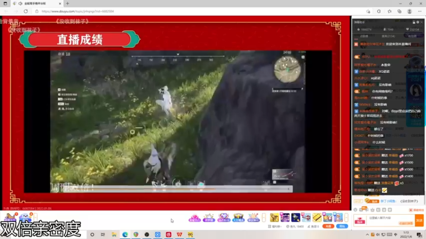Reload the Douyu page
426x239 pixels.
[26, 11]
